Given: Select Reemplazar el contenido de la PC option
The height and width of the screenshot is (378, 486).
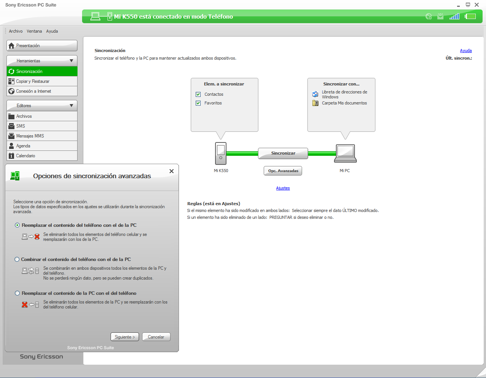Looking at the screenshot, I should tap(17, 293).
